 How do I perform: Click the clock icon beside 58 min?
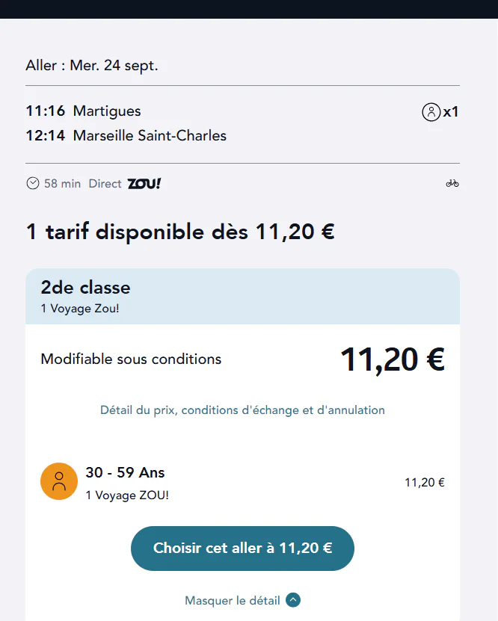pyautogui.click(x=33, y=183)
